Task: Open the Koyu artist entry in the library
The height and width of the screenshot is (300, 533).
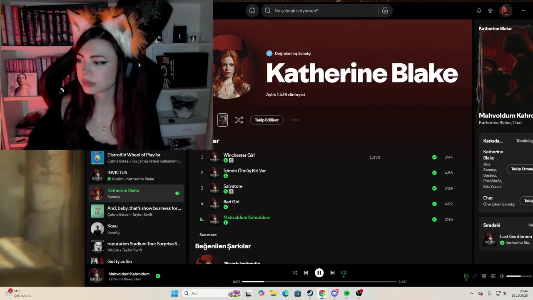Action: click(x=137, y=229)
